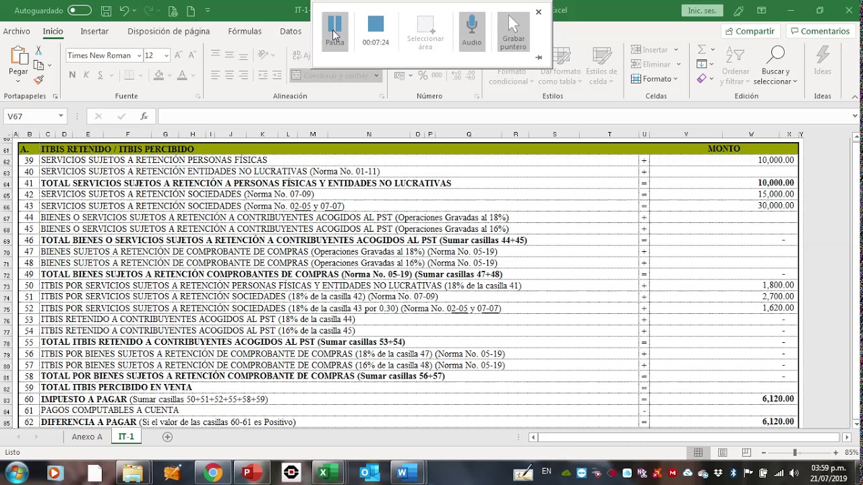Open the Archivo menu

pyautogui.click(x=16, y=31)
